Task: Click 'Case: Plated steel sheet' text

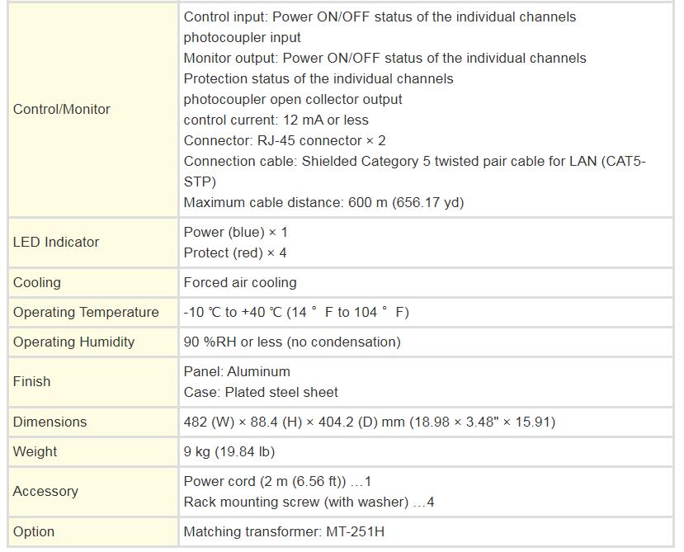Action: [261, 392]
